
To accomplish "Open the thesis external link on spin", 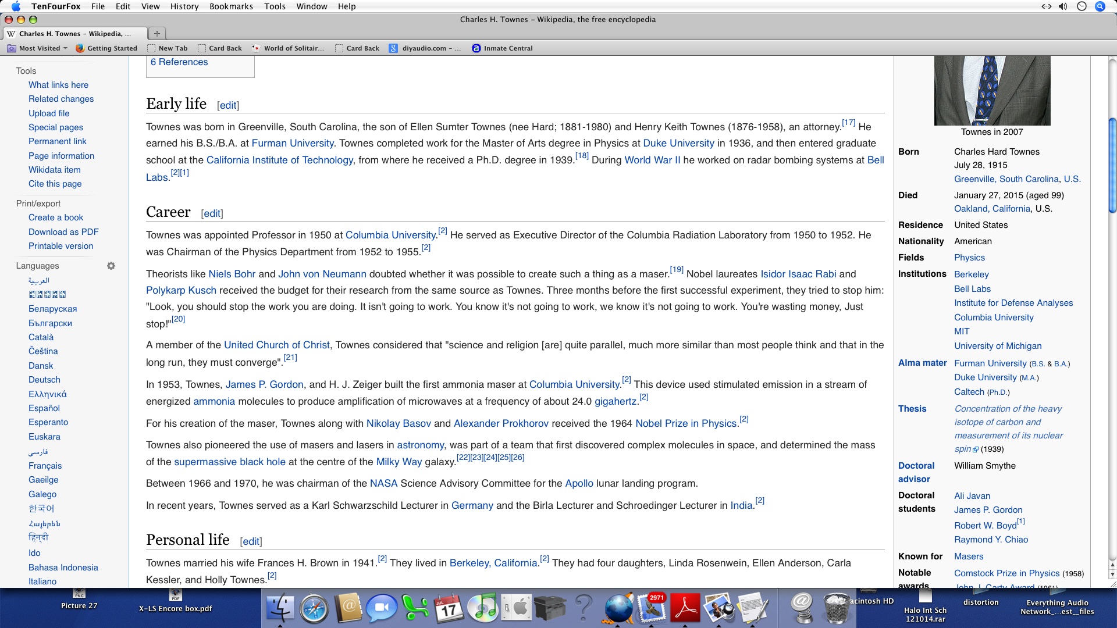I will coord(1008,429).
